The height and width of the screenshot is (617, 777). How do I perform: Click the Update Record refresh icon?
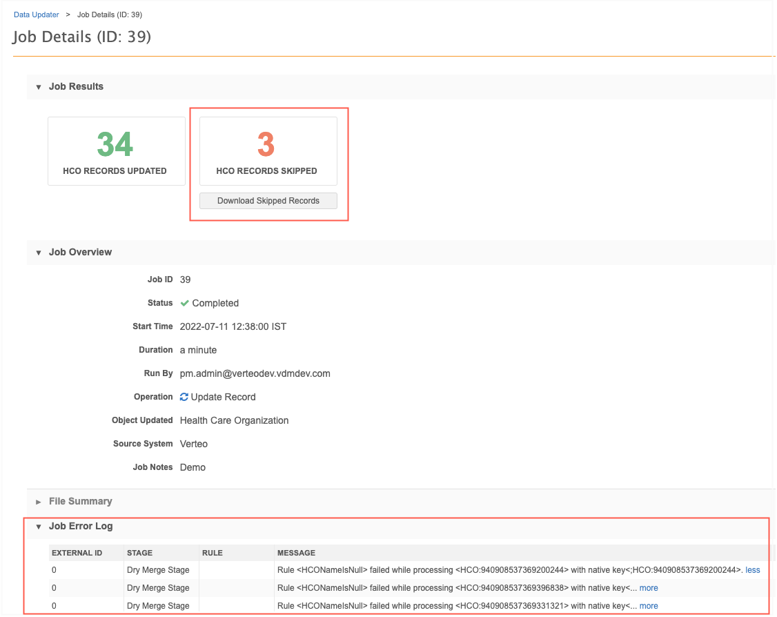point(184,397)
